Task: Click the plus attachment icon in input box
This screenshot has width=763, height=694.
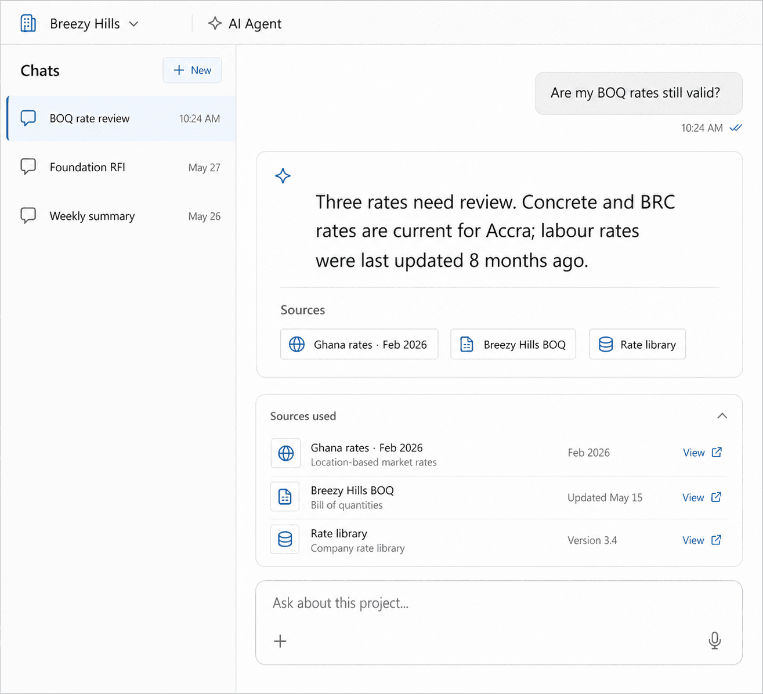Action: (280, 641)
